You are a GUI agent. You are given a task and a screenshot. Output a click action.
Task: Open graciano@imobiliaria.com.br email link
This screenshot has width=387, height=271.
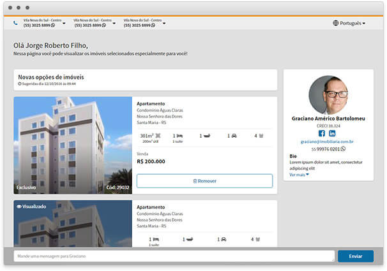[327, 142]
